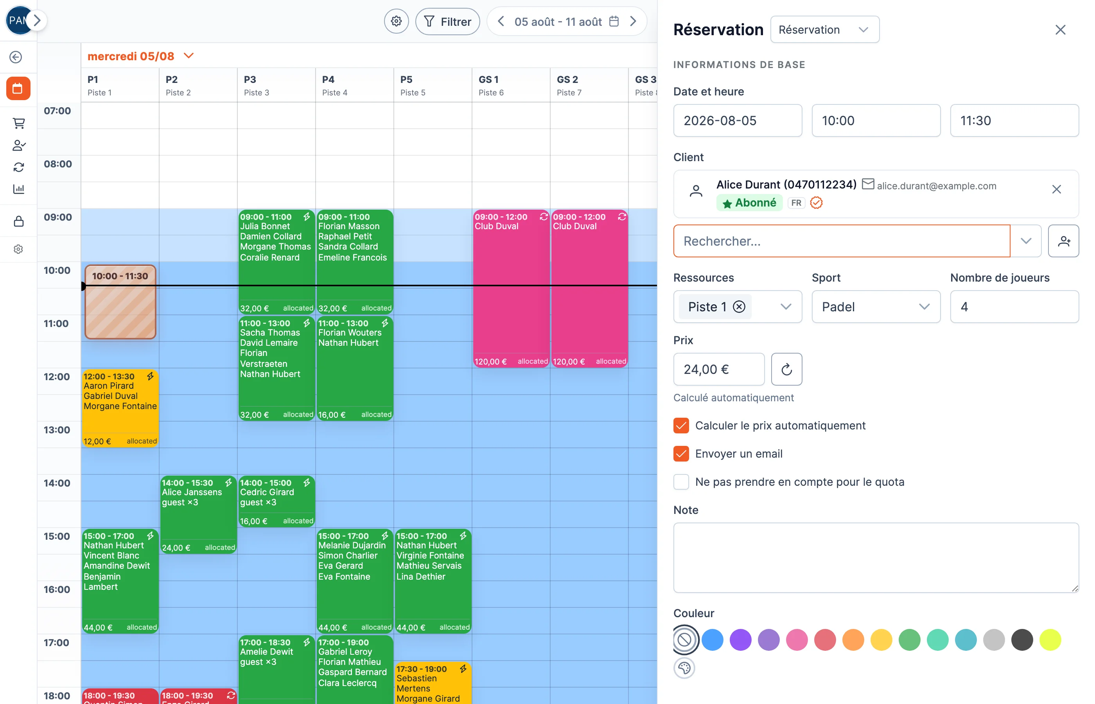Viewport: 1095px width, 704px height.
Task: Open Sacha Thomas 11:00 - 13:00 booking
Action: pos(276,368)
